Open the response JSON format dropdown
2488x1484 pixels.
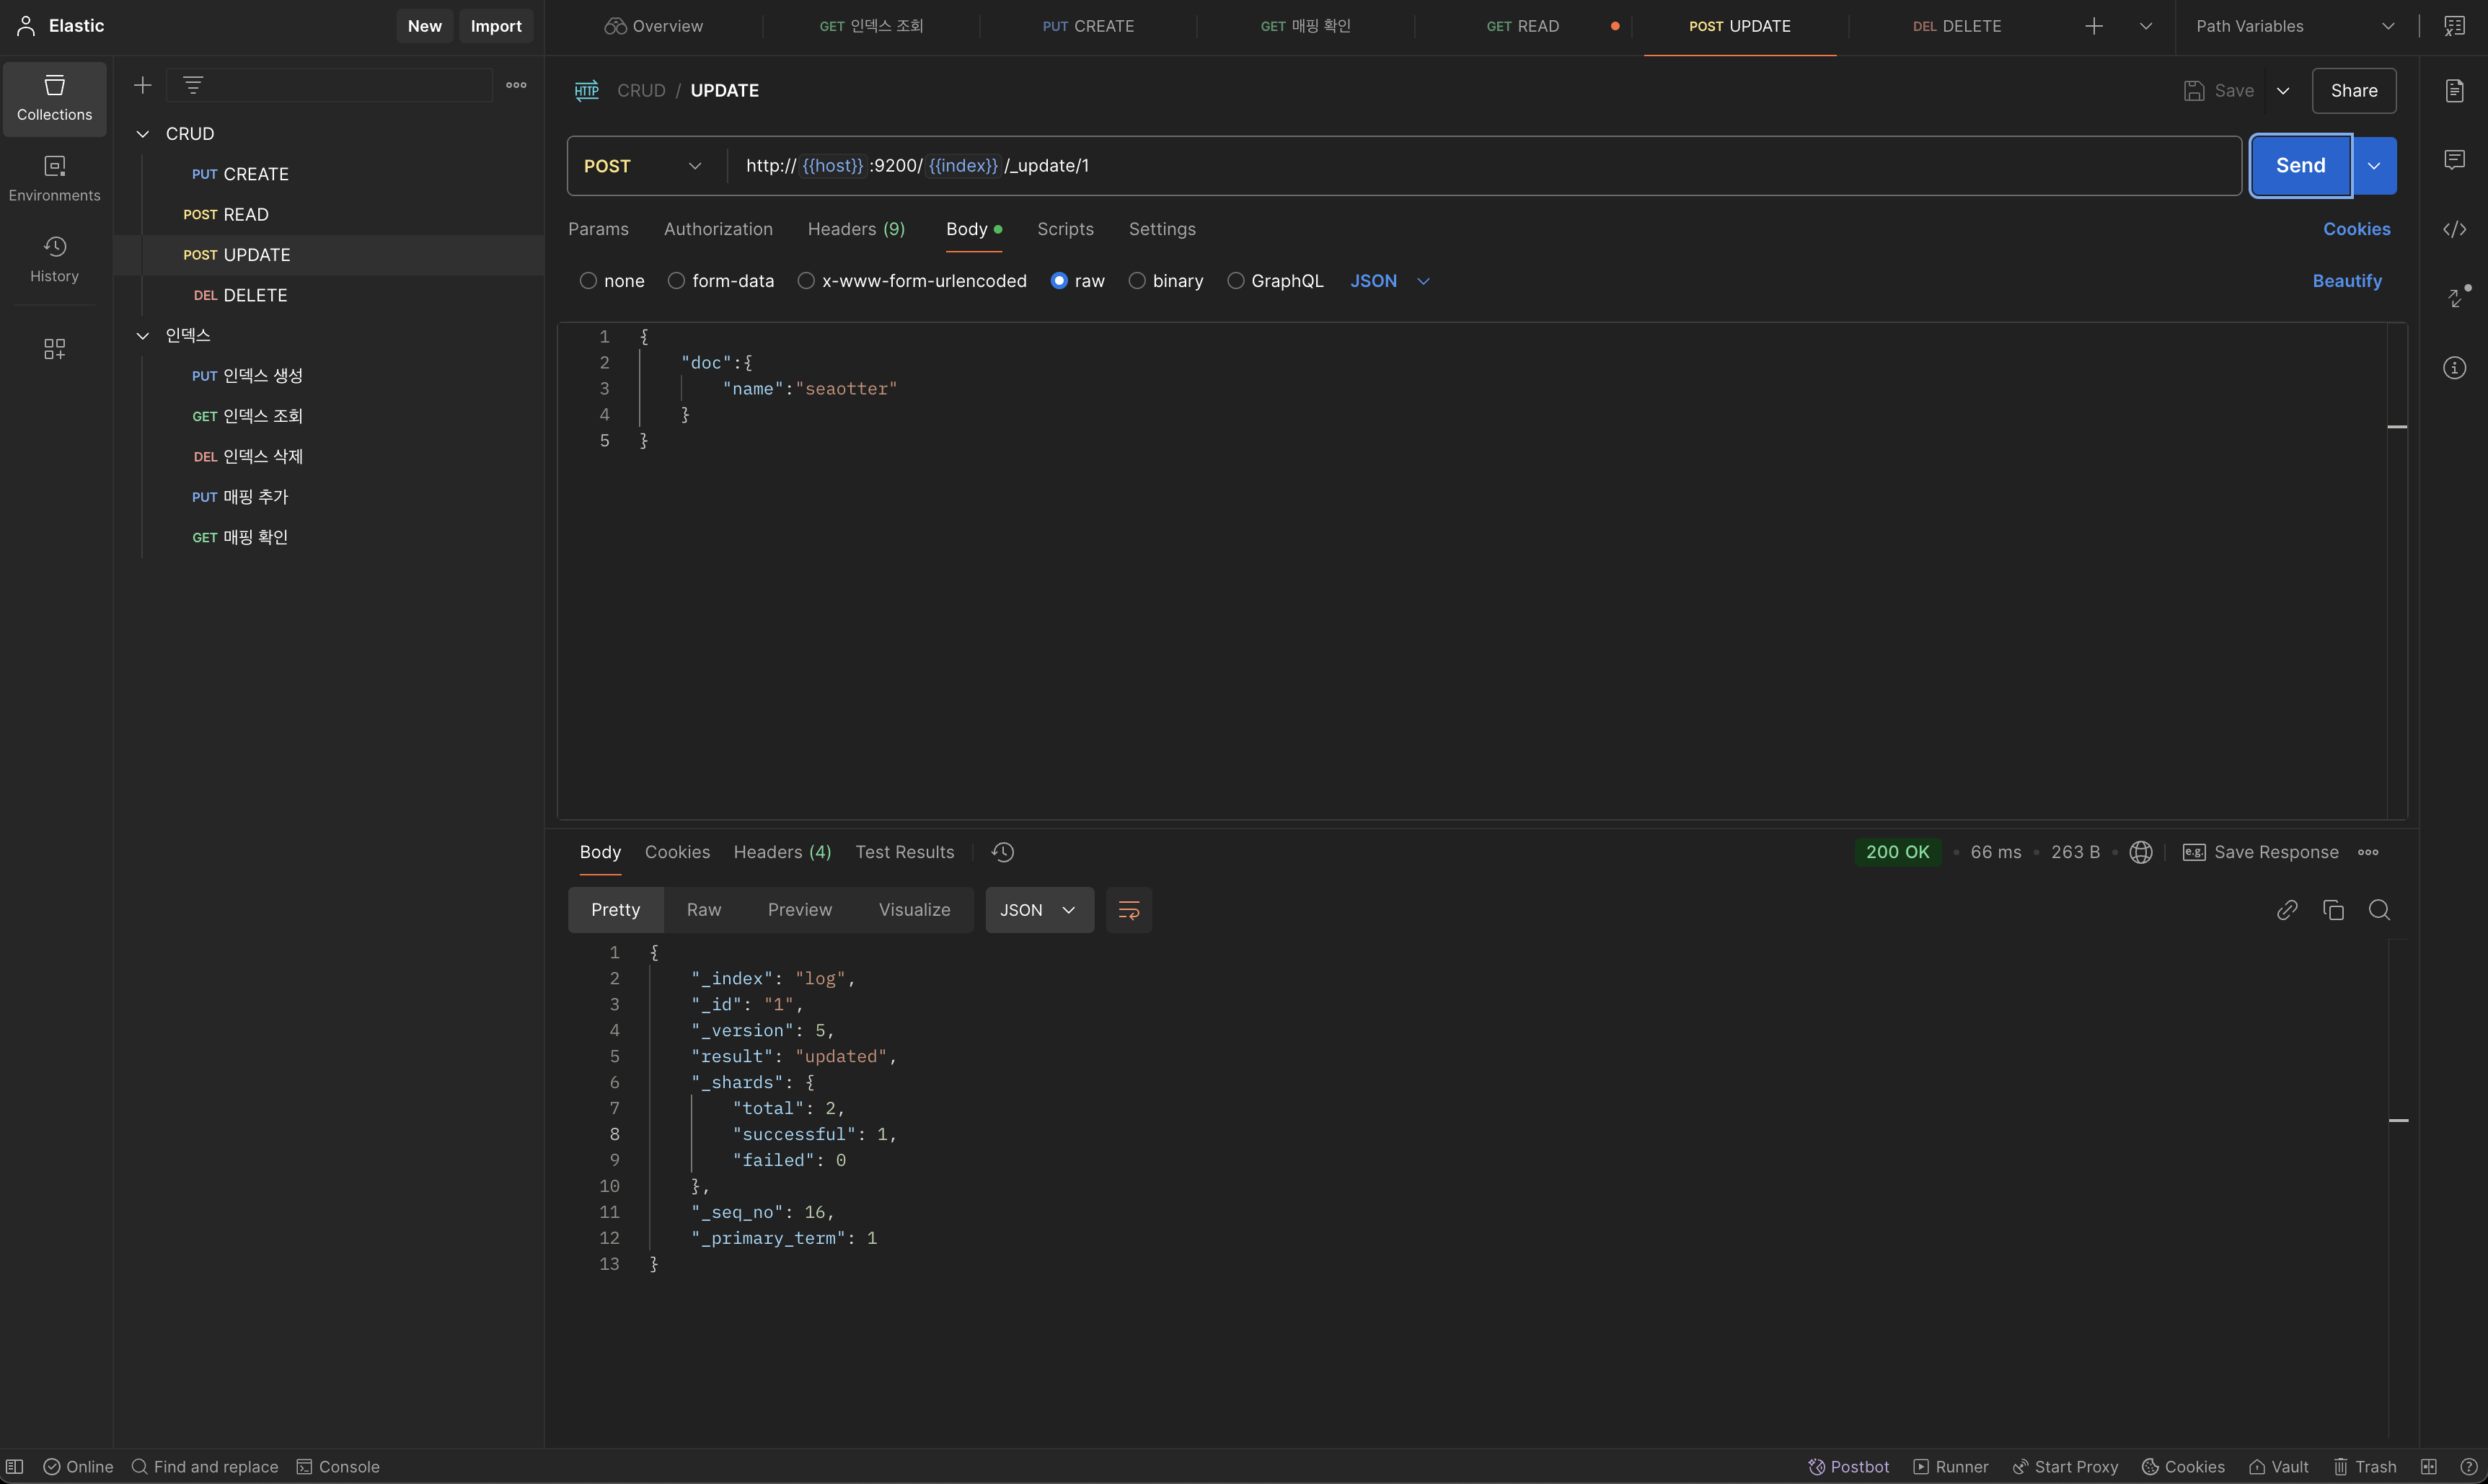coord(1039,910)
